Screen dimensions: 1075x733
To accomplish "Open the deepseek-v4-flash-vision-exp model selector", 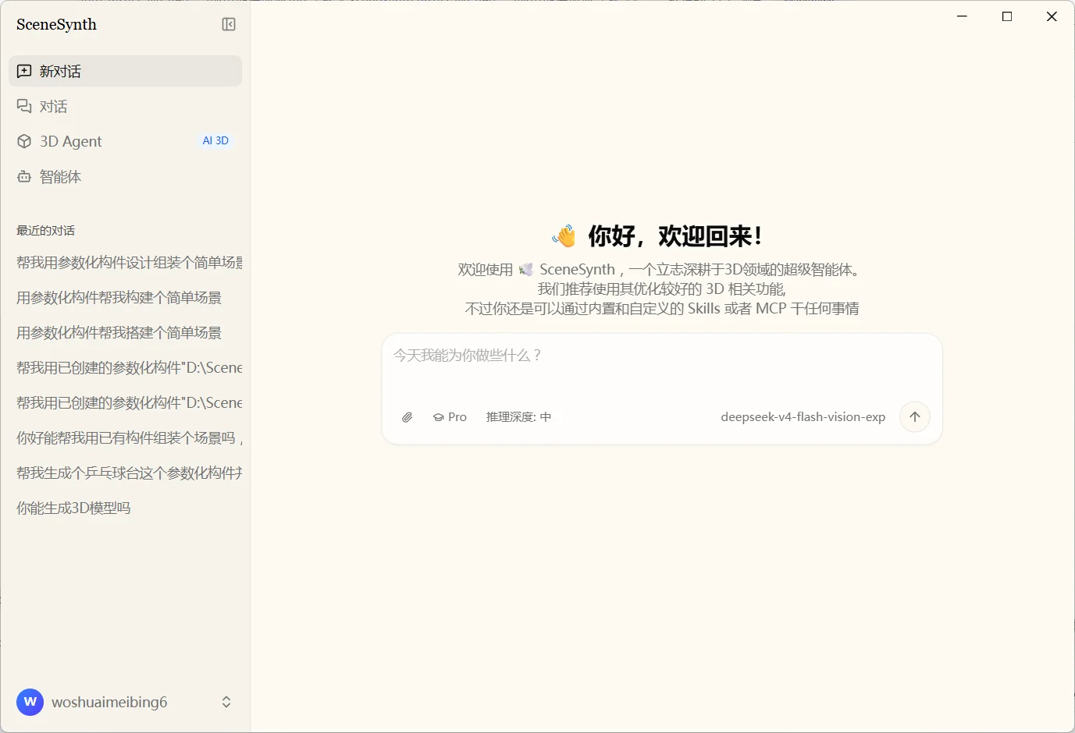I will tap(803, 417).
